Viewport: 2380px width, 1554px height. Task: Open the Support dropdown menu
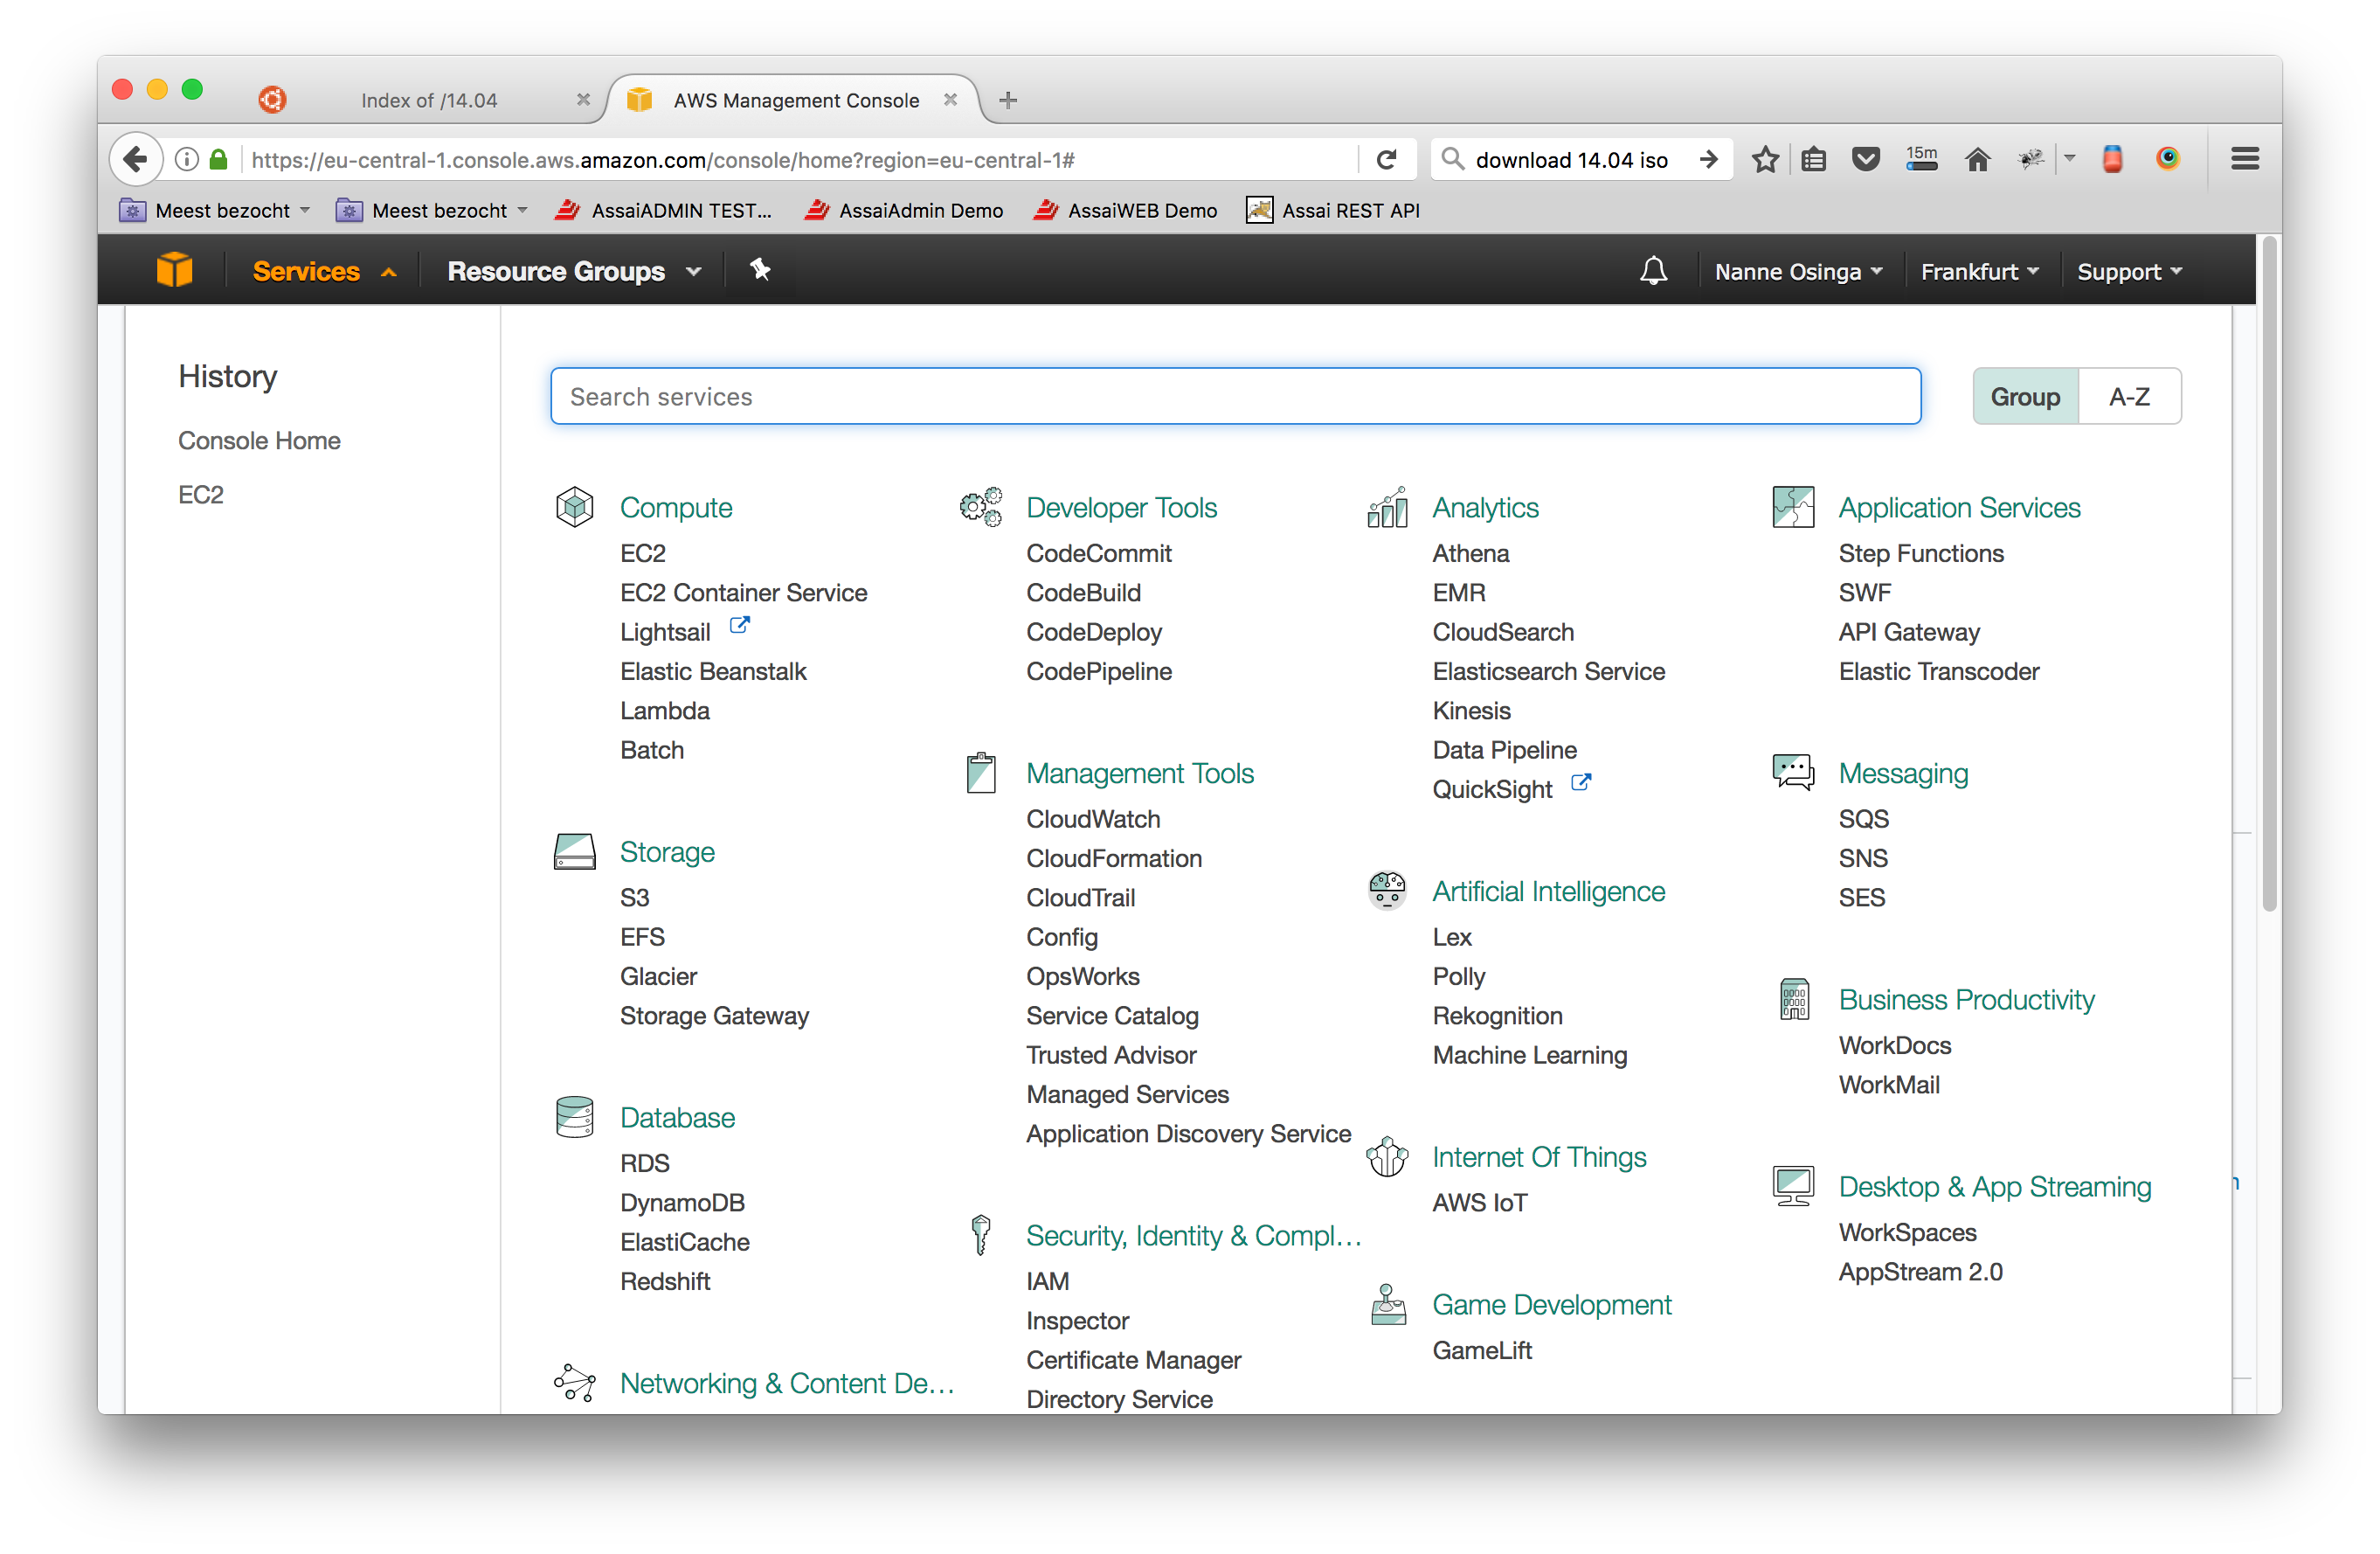click(x=2129, y=271)
